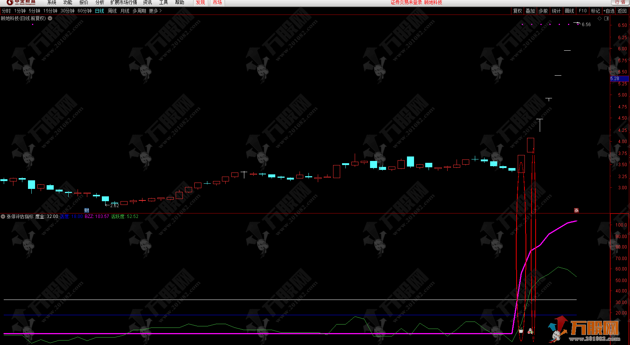The width and height of the screenshot is (630, 345).
Task: Click the 100.0 indicator axis label
Action: point(621,225)
